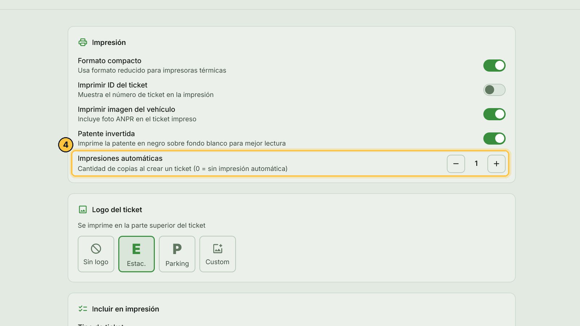This screenshot has width=580, height=326.
Task: Click the Custom logo label
Action: [217, 262]
